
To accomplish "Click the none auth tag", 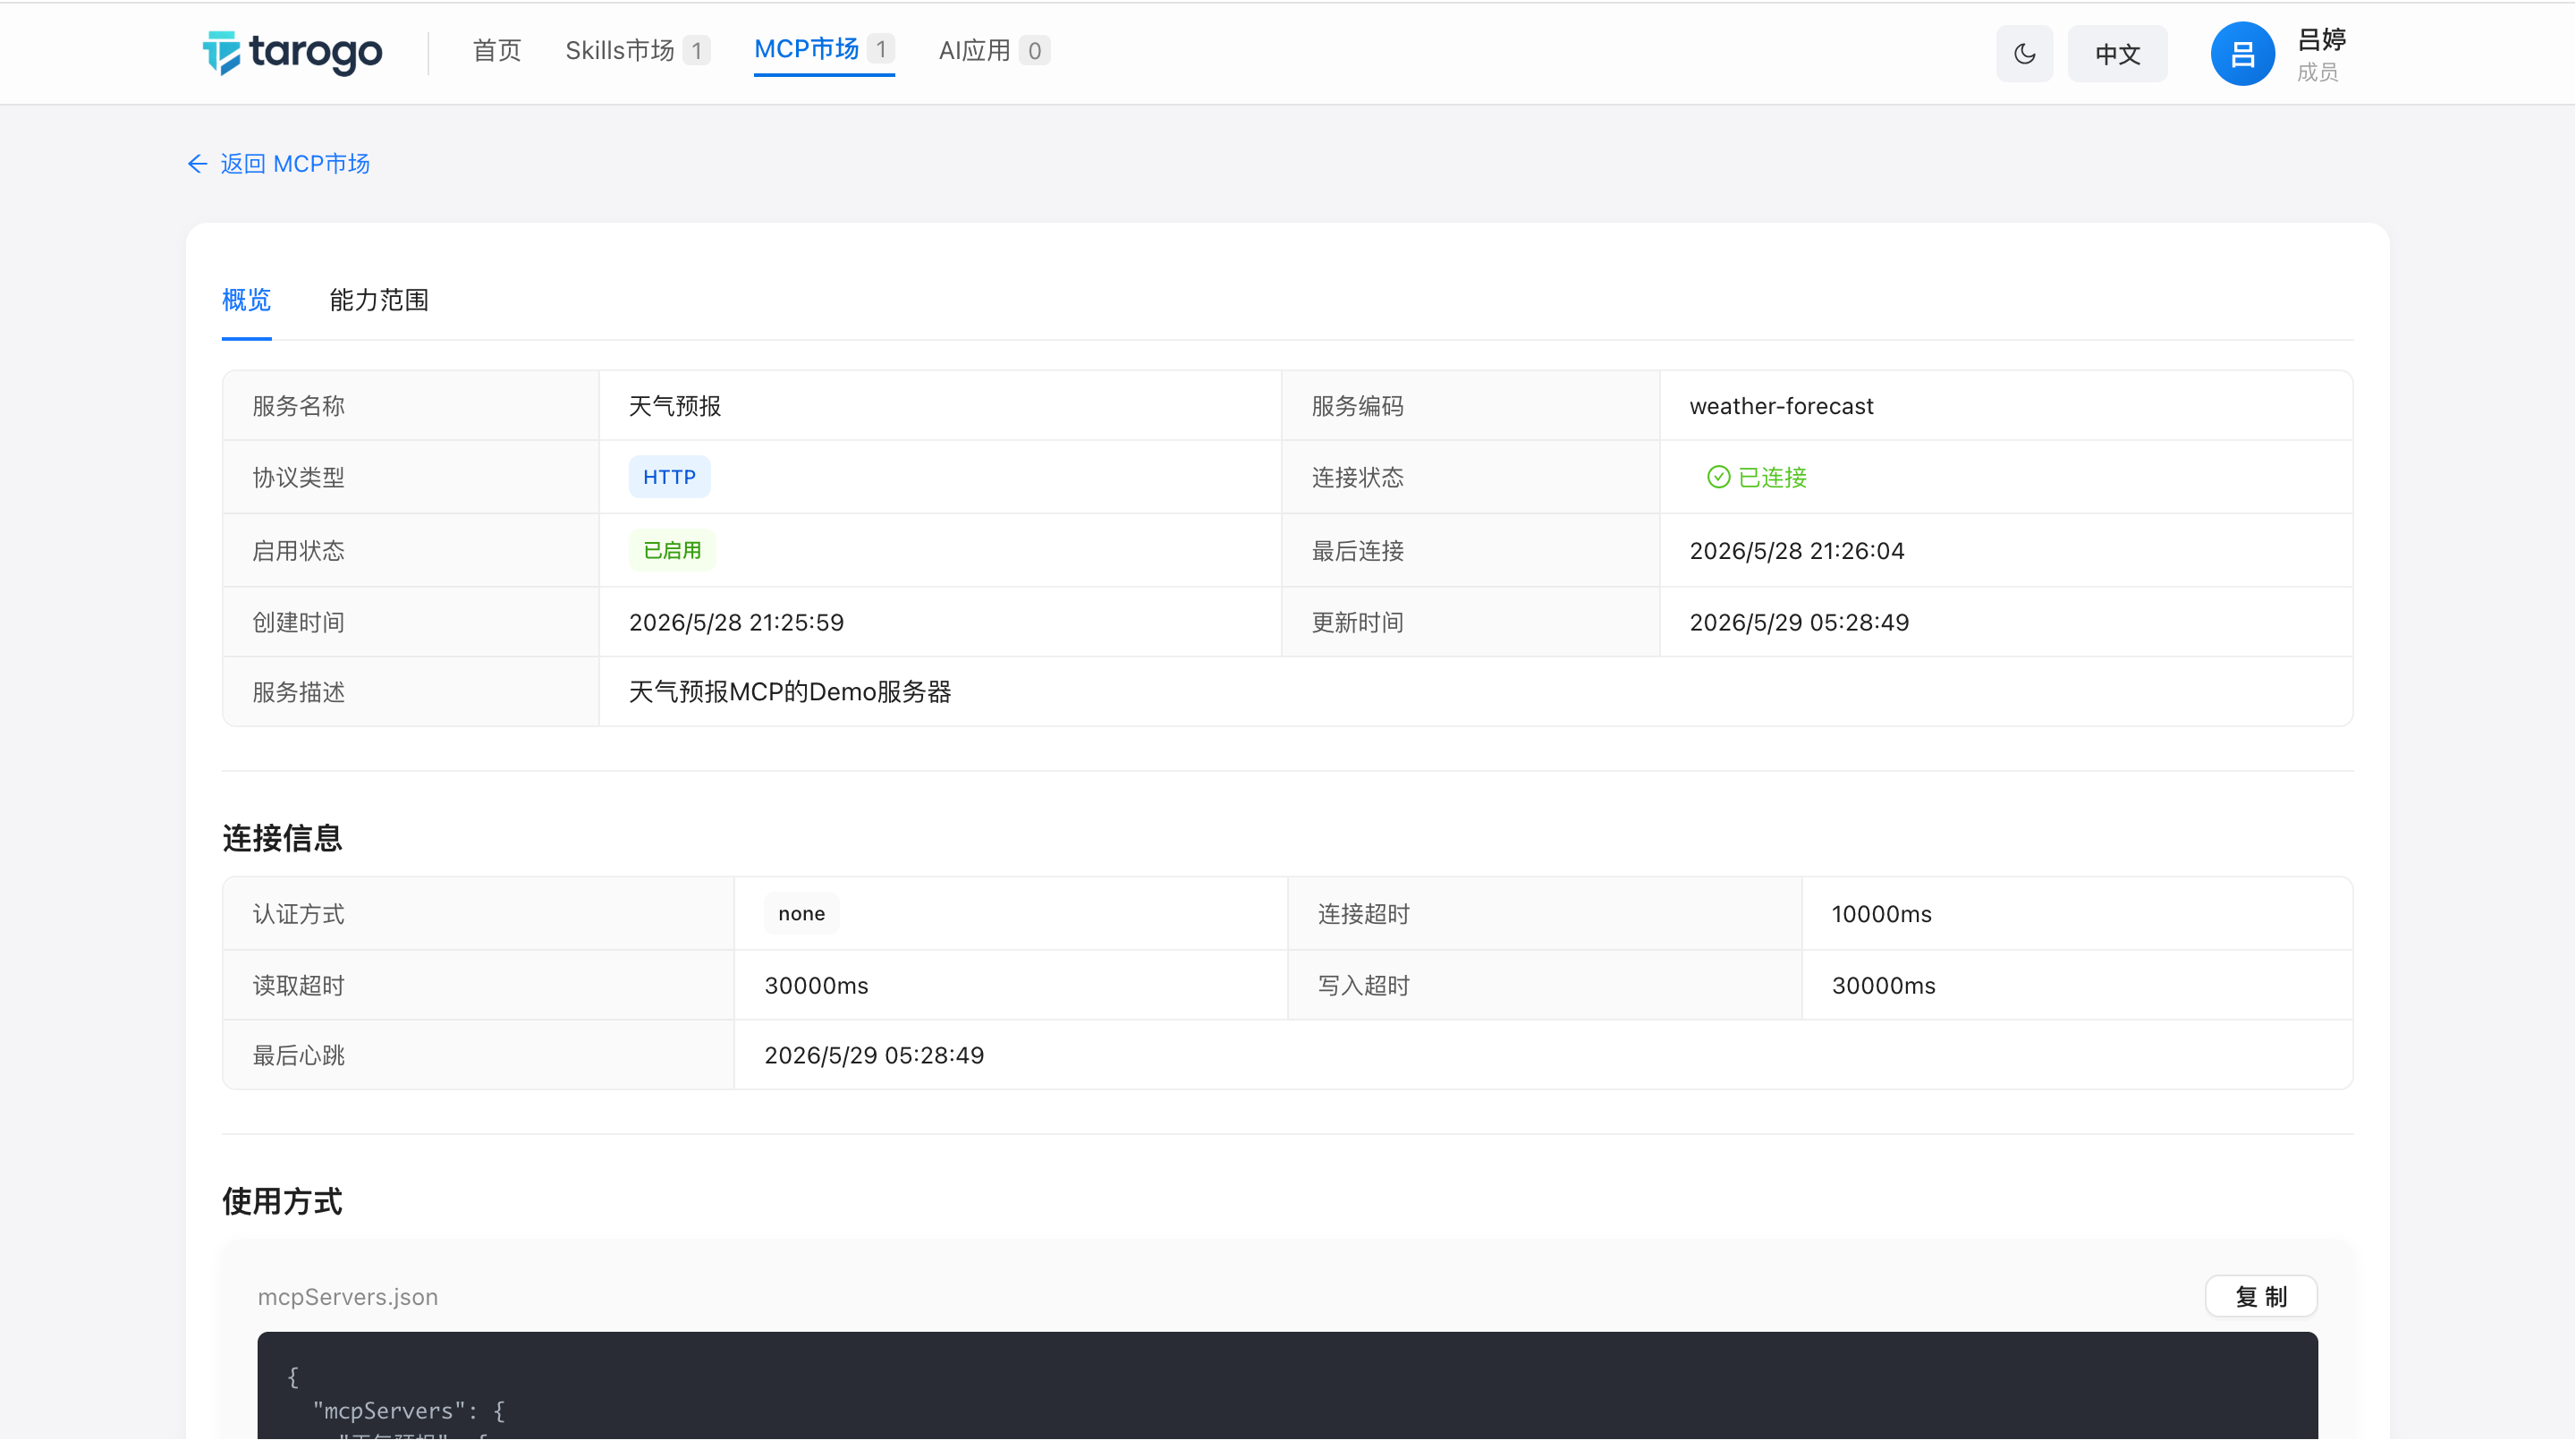I will tap(801, 913).
